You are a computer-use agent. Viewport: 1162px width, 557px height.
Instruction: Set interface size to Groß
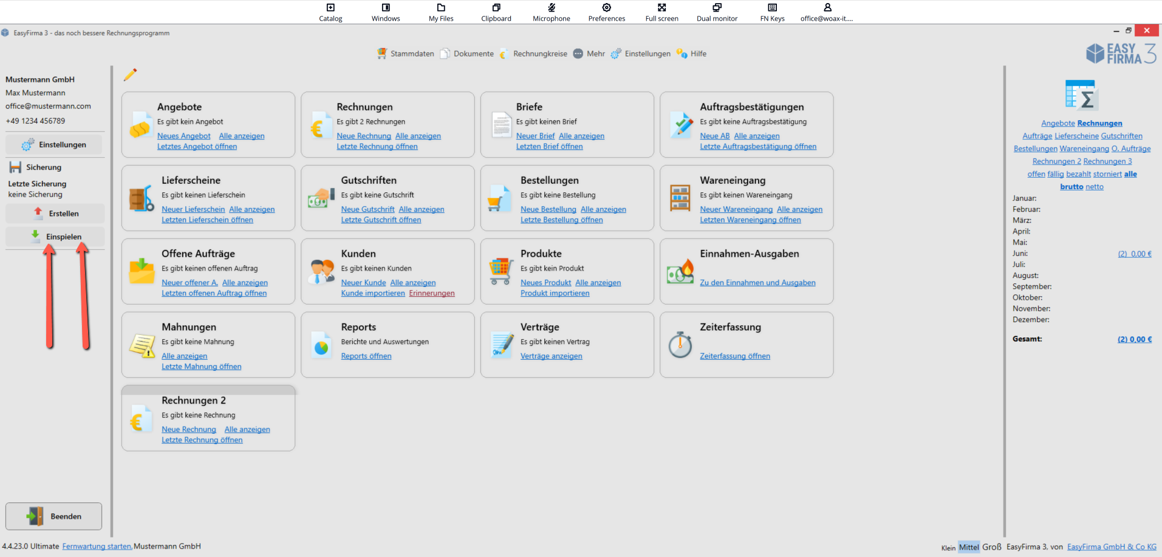pos(991,547)
